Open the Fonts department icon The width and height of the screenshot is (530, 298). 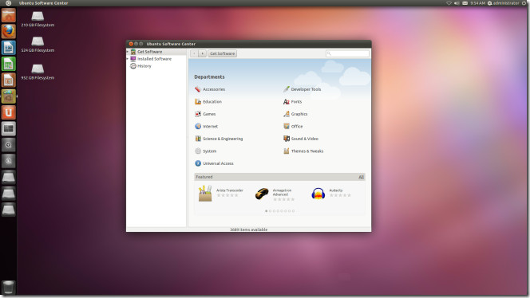point(287,101)
